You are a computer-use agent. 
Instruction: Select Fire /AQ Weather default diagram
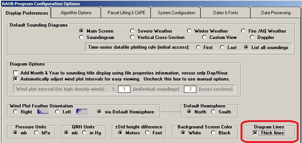click(244, 31)
